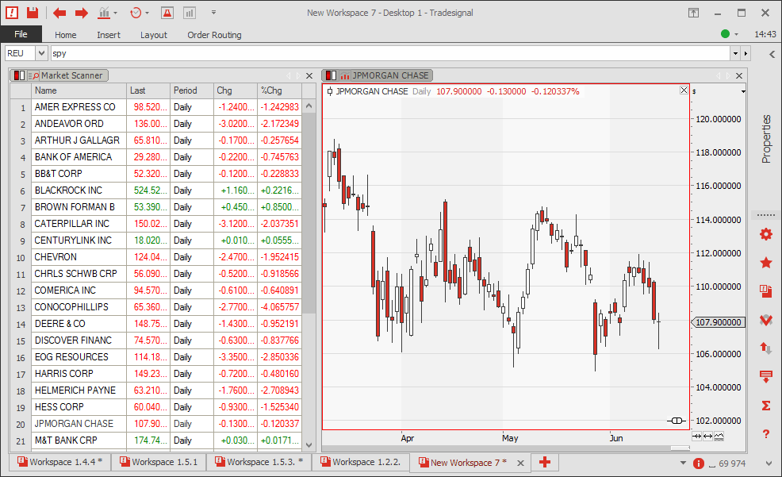Click the compress time axis arrows icon
This screenshot has width=782, height=477.
pyautogui.click(x=696, y=437)
